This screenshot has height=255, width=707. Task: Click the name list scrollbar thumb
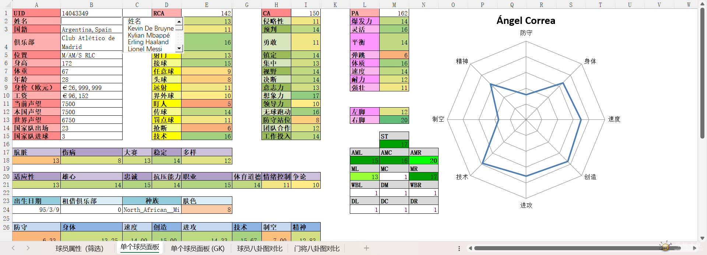click(x=179, y=27)
